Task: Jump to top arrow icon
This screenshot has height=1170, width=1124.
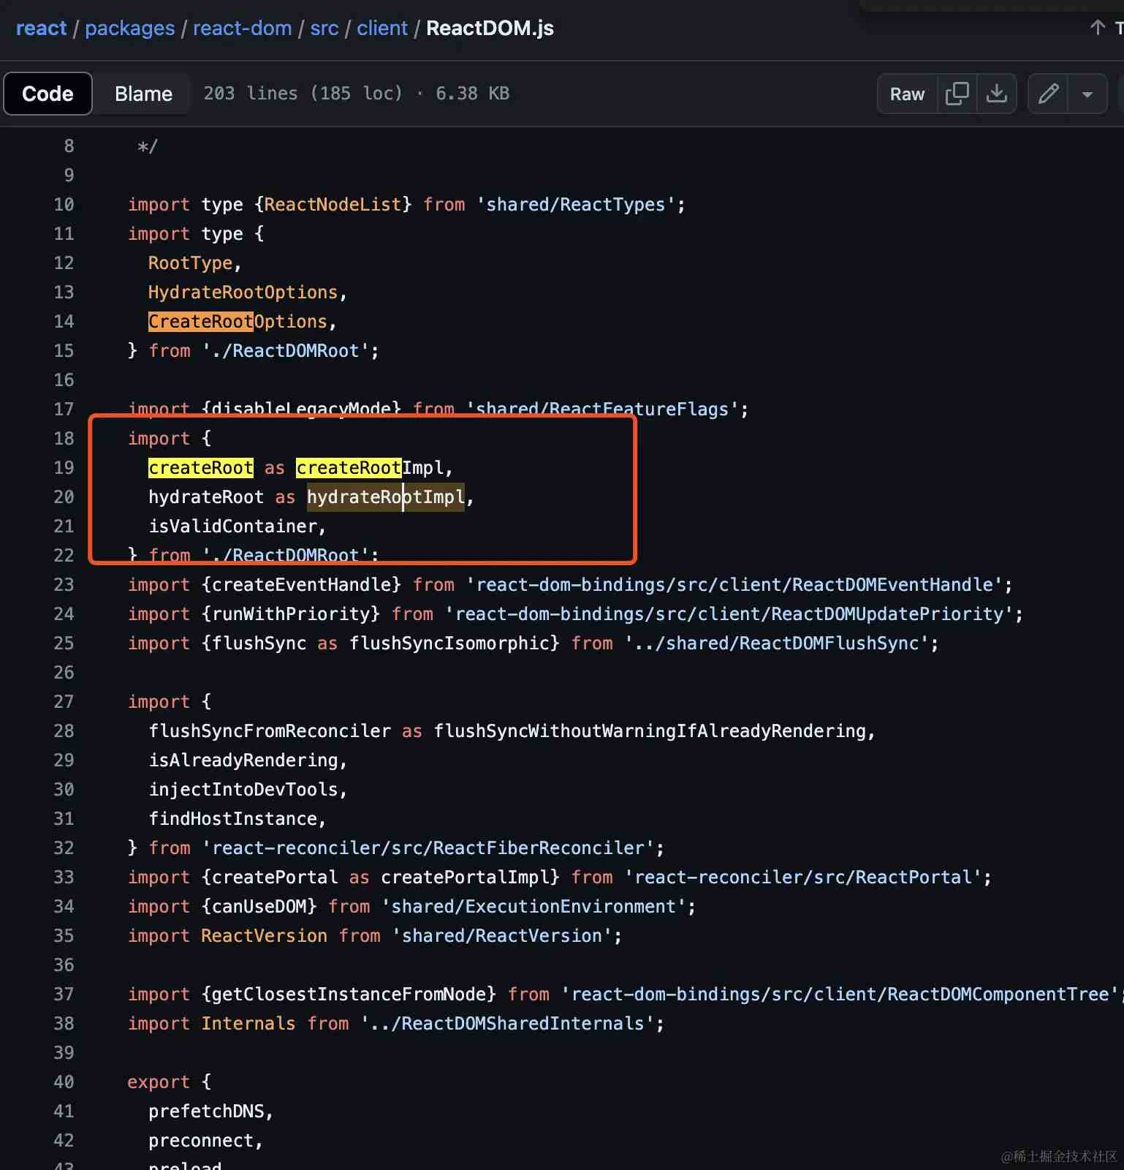Action: (1097, 28)
